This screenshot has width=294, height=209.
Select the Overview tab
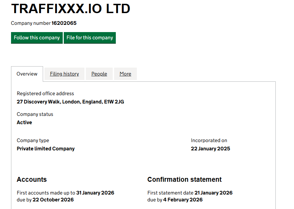click(x=27, y=74)
